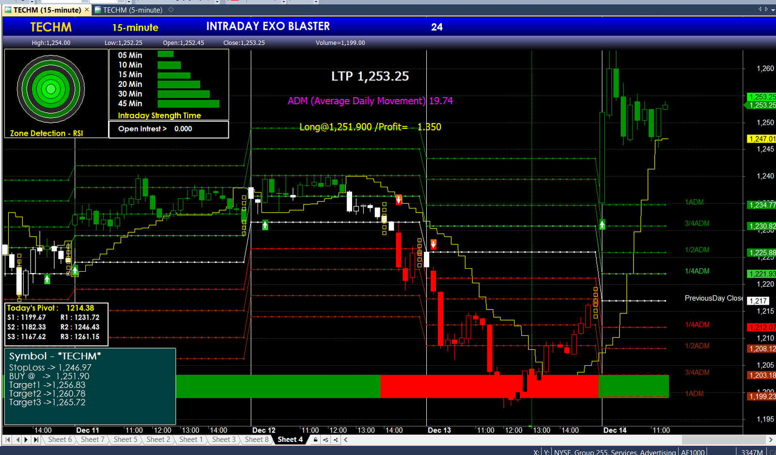Jump to first sheet with navigation arrow

pyautogui.click(x=8, y=439)
